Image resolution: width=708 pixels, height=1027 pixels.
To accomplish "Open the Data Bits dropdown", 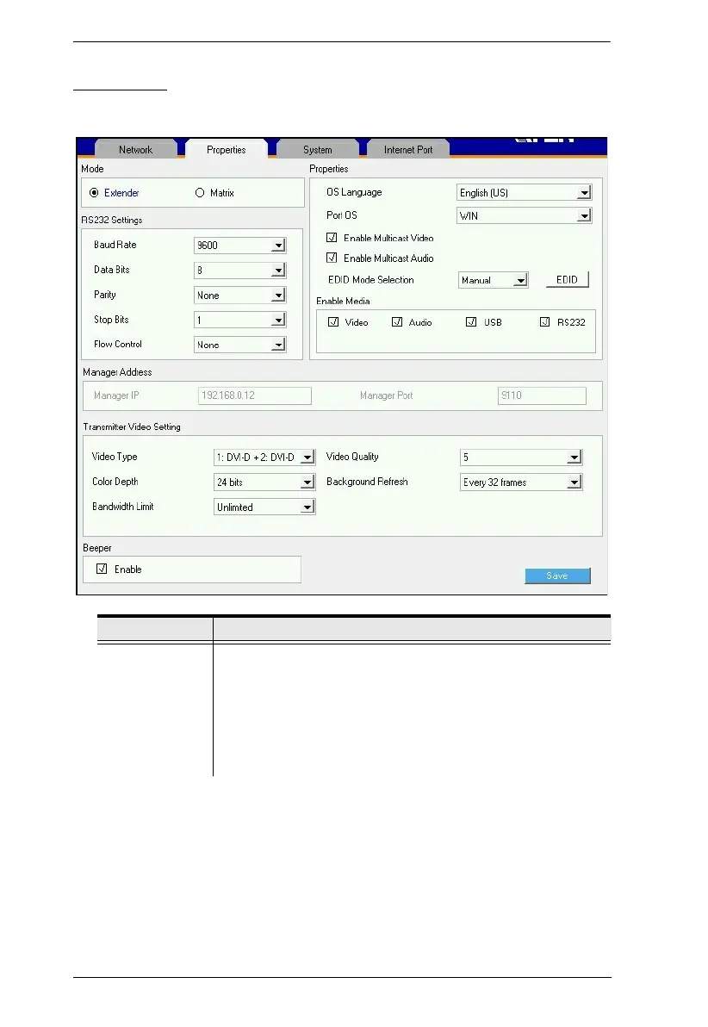I will [240, 271].
